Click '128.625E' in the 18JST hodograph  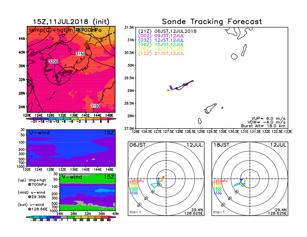tap(278, 213)
